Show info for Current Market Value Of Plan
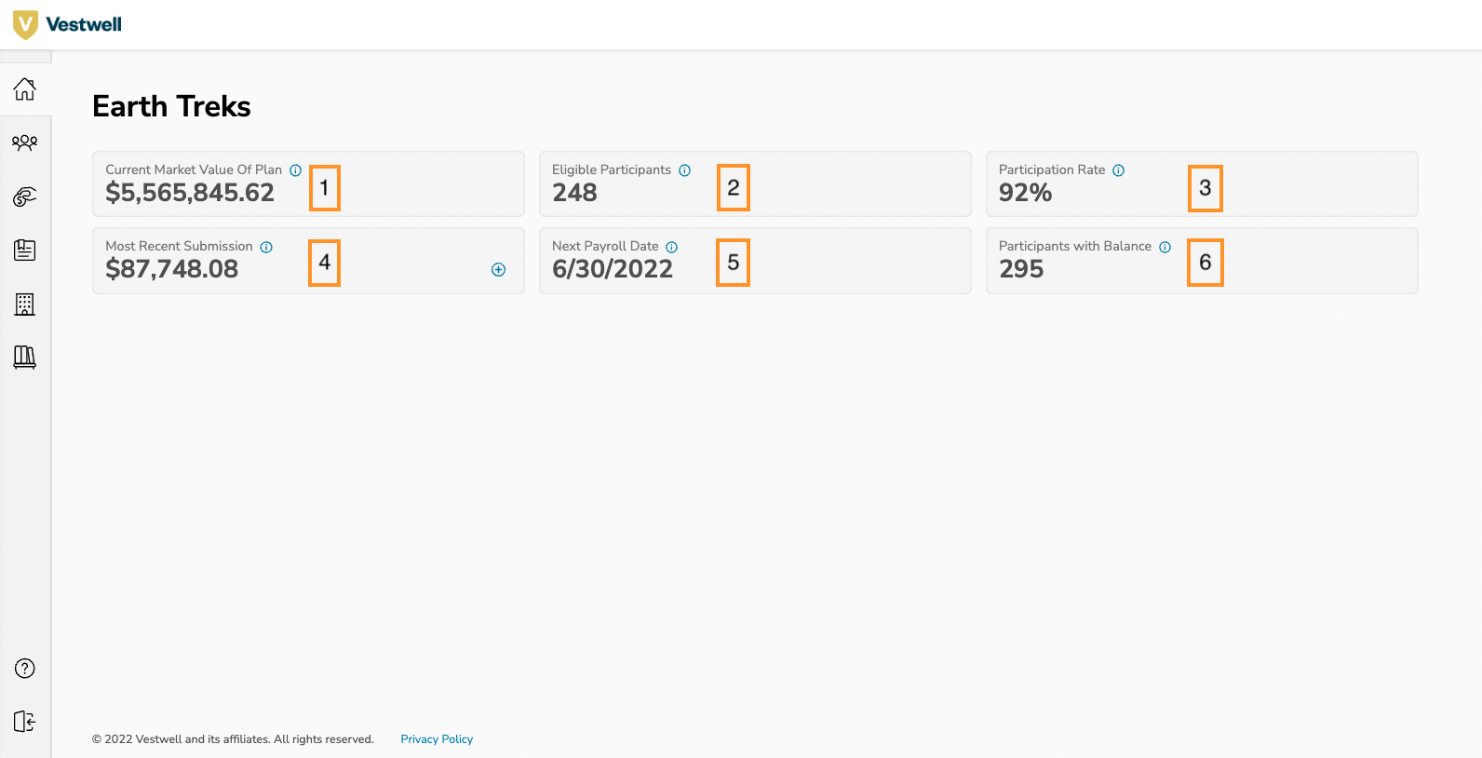 coord(295,170)
